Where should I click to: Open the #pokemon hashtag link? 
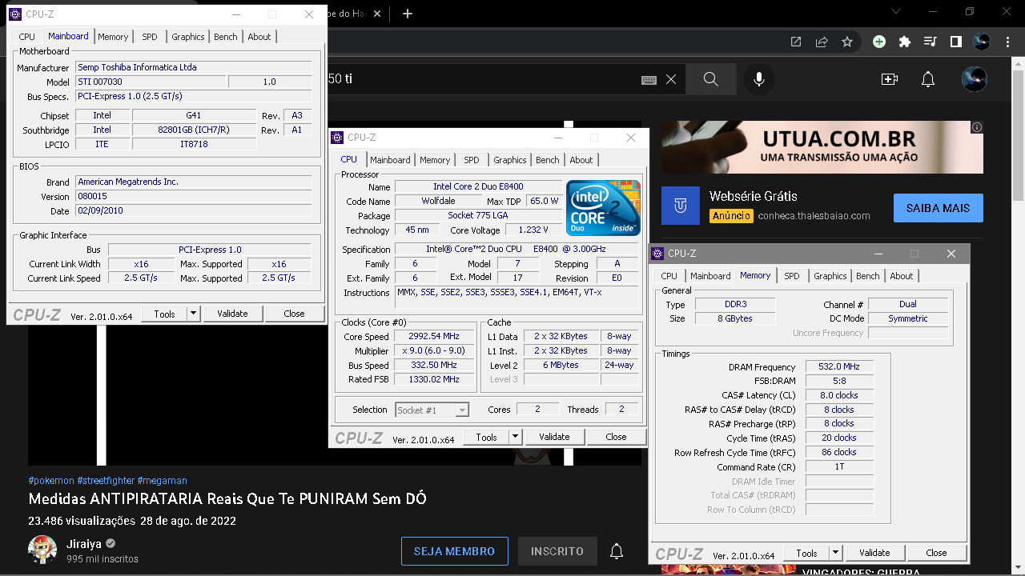click(x=51, y=481)
